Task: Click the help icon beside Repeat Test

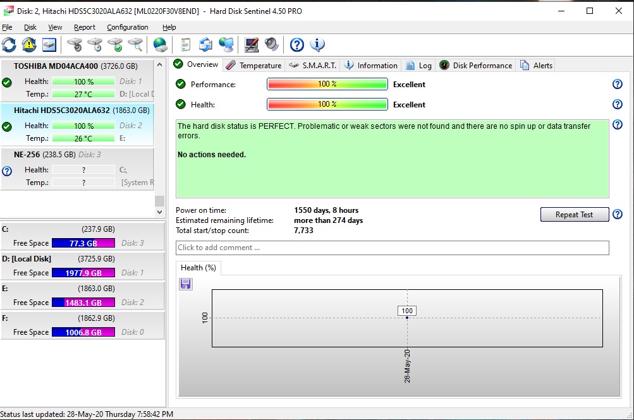Action: [x=618, y=214]
